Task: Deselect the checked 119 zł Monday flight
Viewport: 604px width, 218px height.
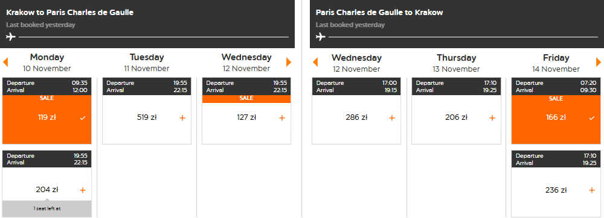Action: pyautogui.click(x=82, y=118)
